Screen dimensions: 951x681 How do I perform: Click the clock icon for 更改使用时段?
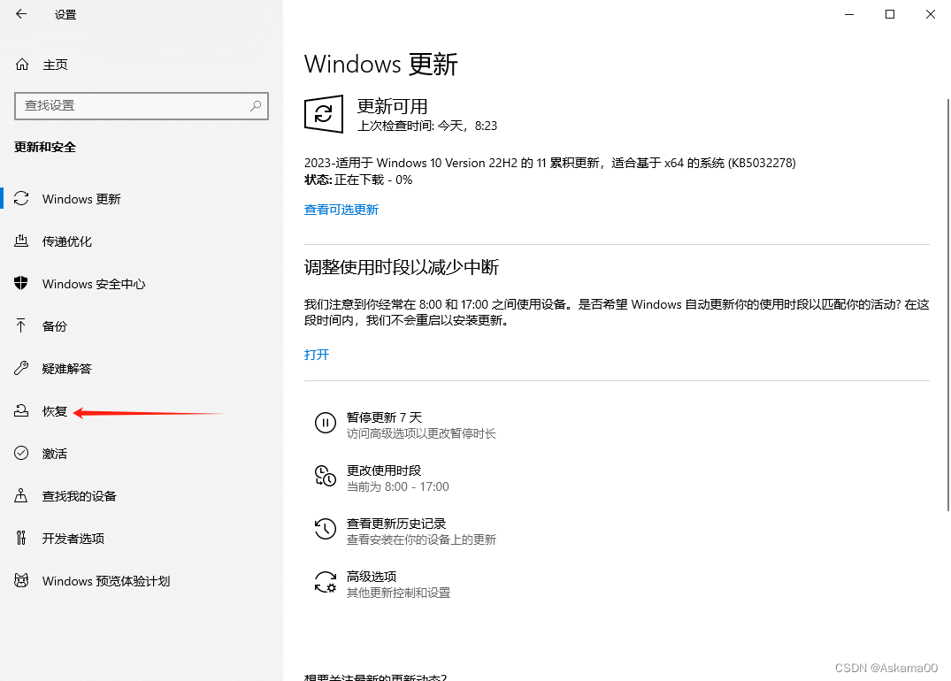[325, 476]
